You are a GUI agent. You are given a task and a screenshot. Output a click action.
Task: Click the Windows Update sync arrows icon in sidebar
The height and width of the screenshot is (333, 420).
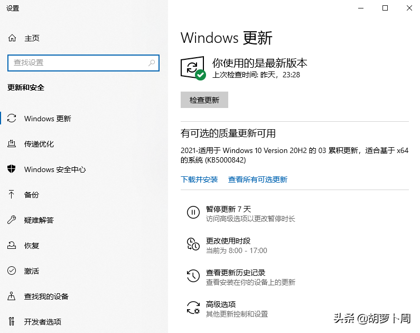coord(12,119)
